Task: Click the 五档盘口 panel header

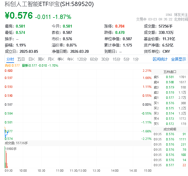Action: [x=170, y=72]
